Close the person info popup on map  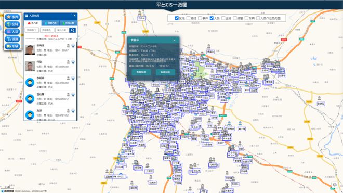point(174,40)
